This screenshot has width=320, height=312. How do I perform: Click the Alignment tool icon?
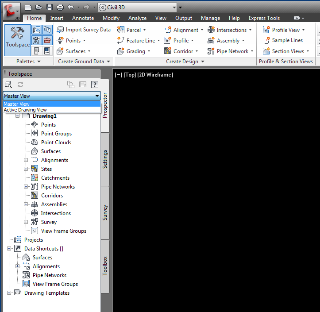tap(168, 30)
